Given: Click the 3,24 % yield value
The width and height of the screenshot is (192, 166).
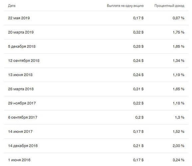Looking at the screenshot, I should point(178,160).
